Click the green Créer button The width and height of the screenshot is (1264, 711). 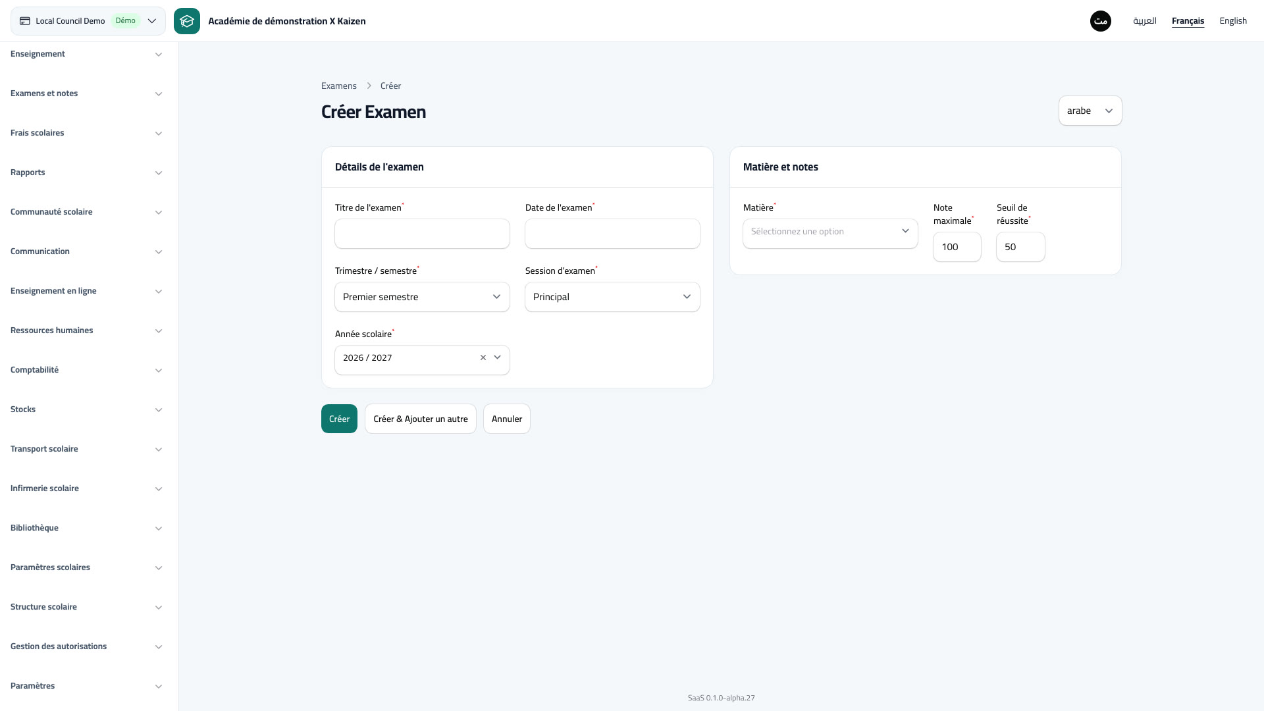[339, 419]
